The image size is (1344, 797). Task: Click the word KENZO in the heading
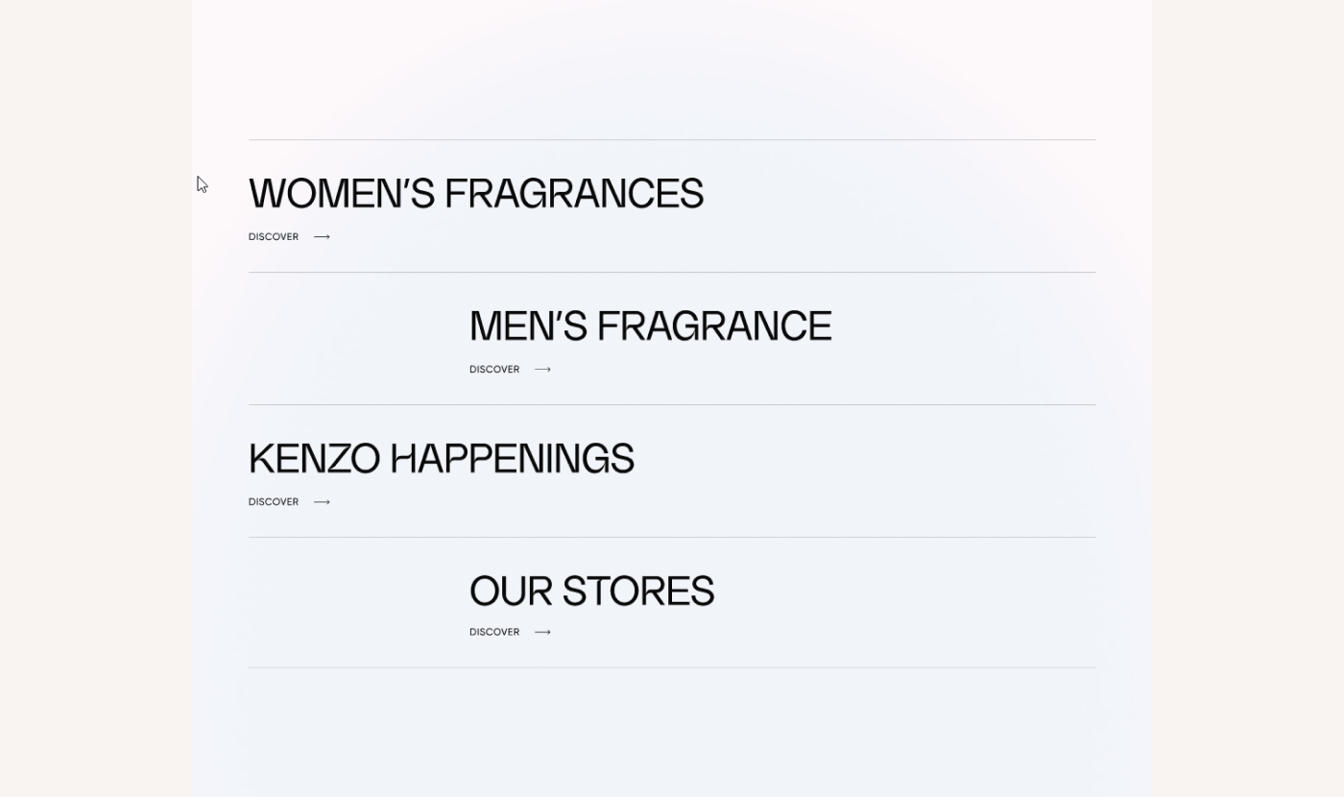314,459
